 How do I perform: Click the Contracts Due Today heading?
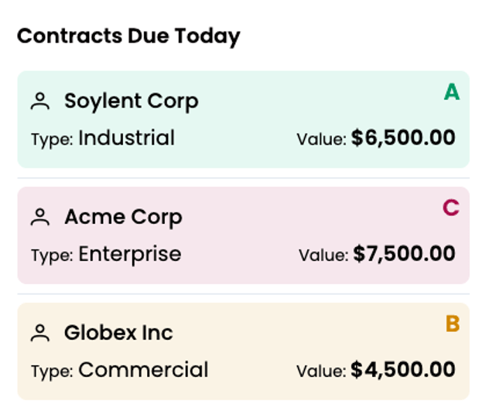coord(128,36)
